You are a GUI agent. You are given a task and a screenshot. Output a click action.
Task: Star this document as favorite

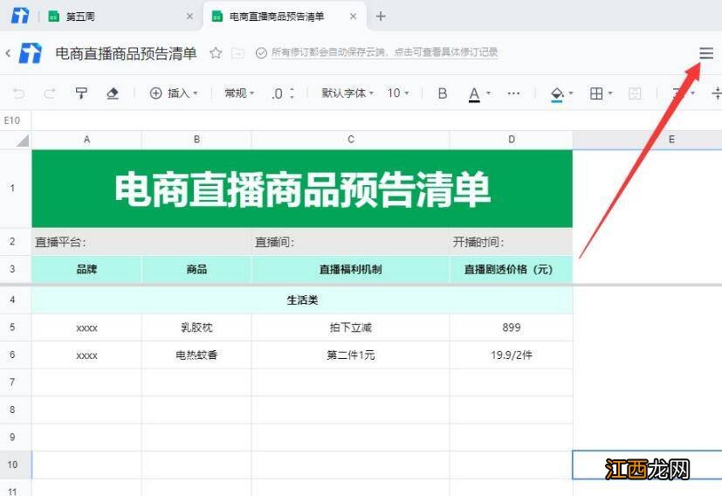click(216, 53)
